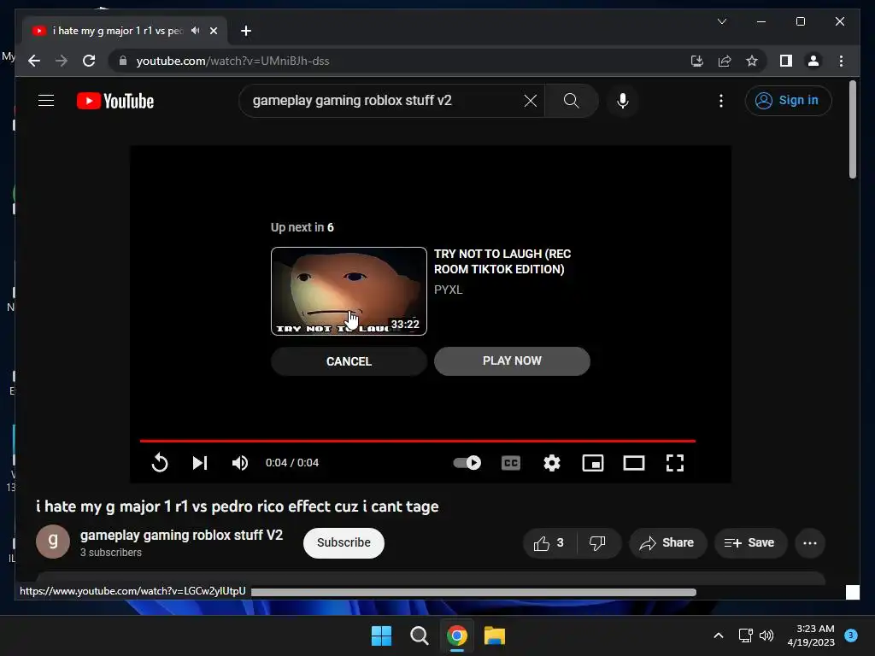Dislike the video with thumbs down
Screen dimensions: 875x656
(597, 542)
